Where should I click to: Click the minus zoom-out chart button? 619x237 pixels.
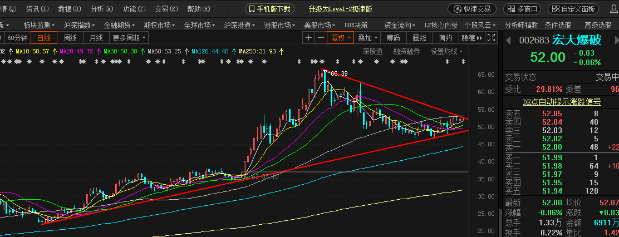321,38
